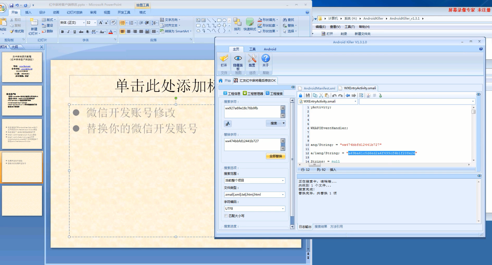Image resolution: width=492 pixels, height=265 pixels.
Task: Toggle underline in the PowerPoint font group
Action: coord(75,32)
